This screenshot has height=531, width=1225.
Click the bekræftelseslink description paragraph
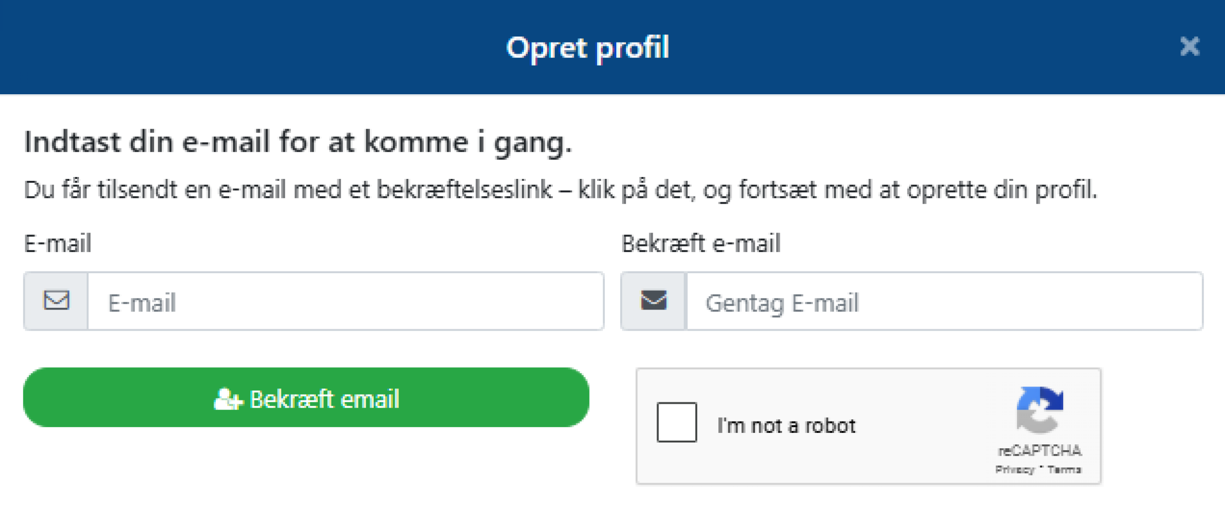[560, 189]
